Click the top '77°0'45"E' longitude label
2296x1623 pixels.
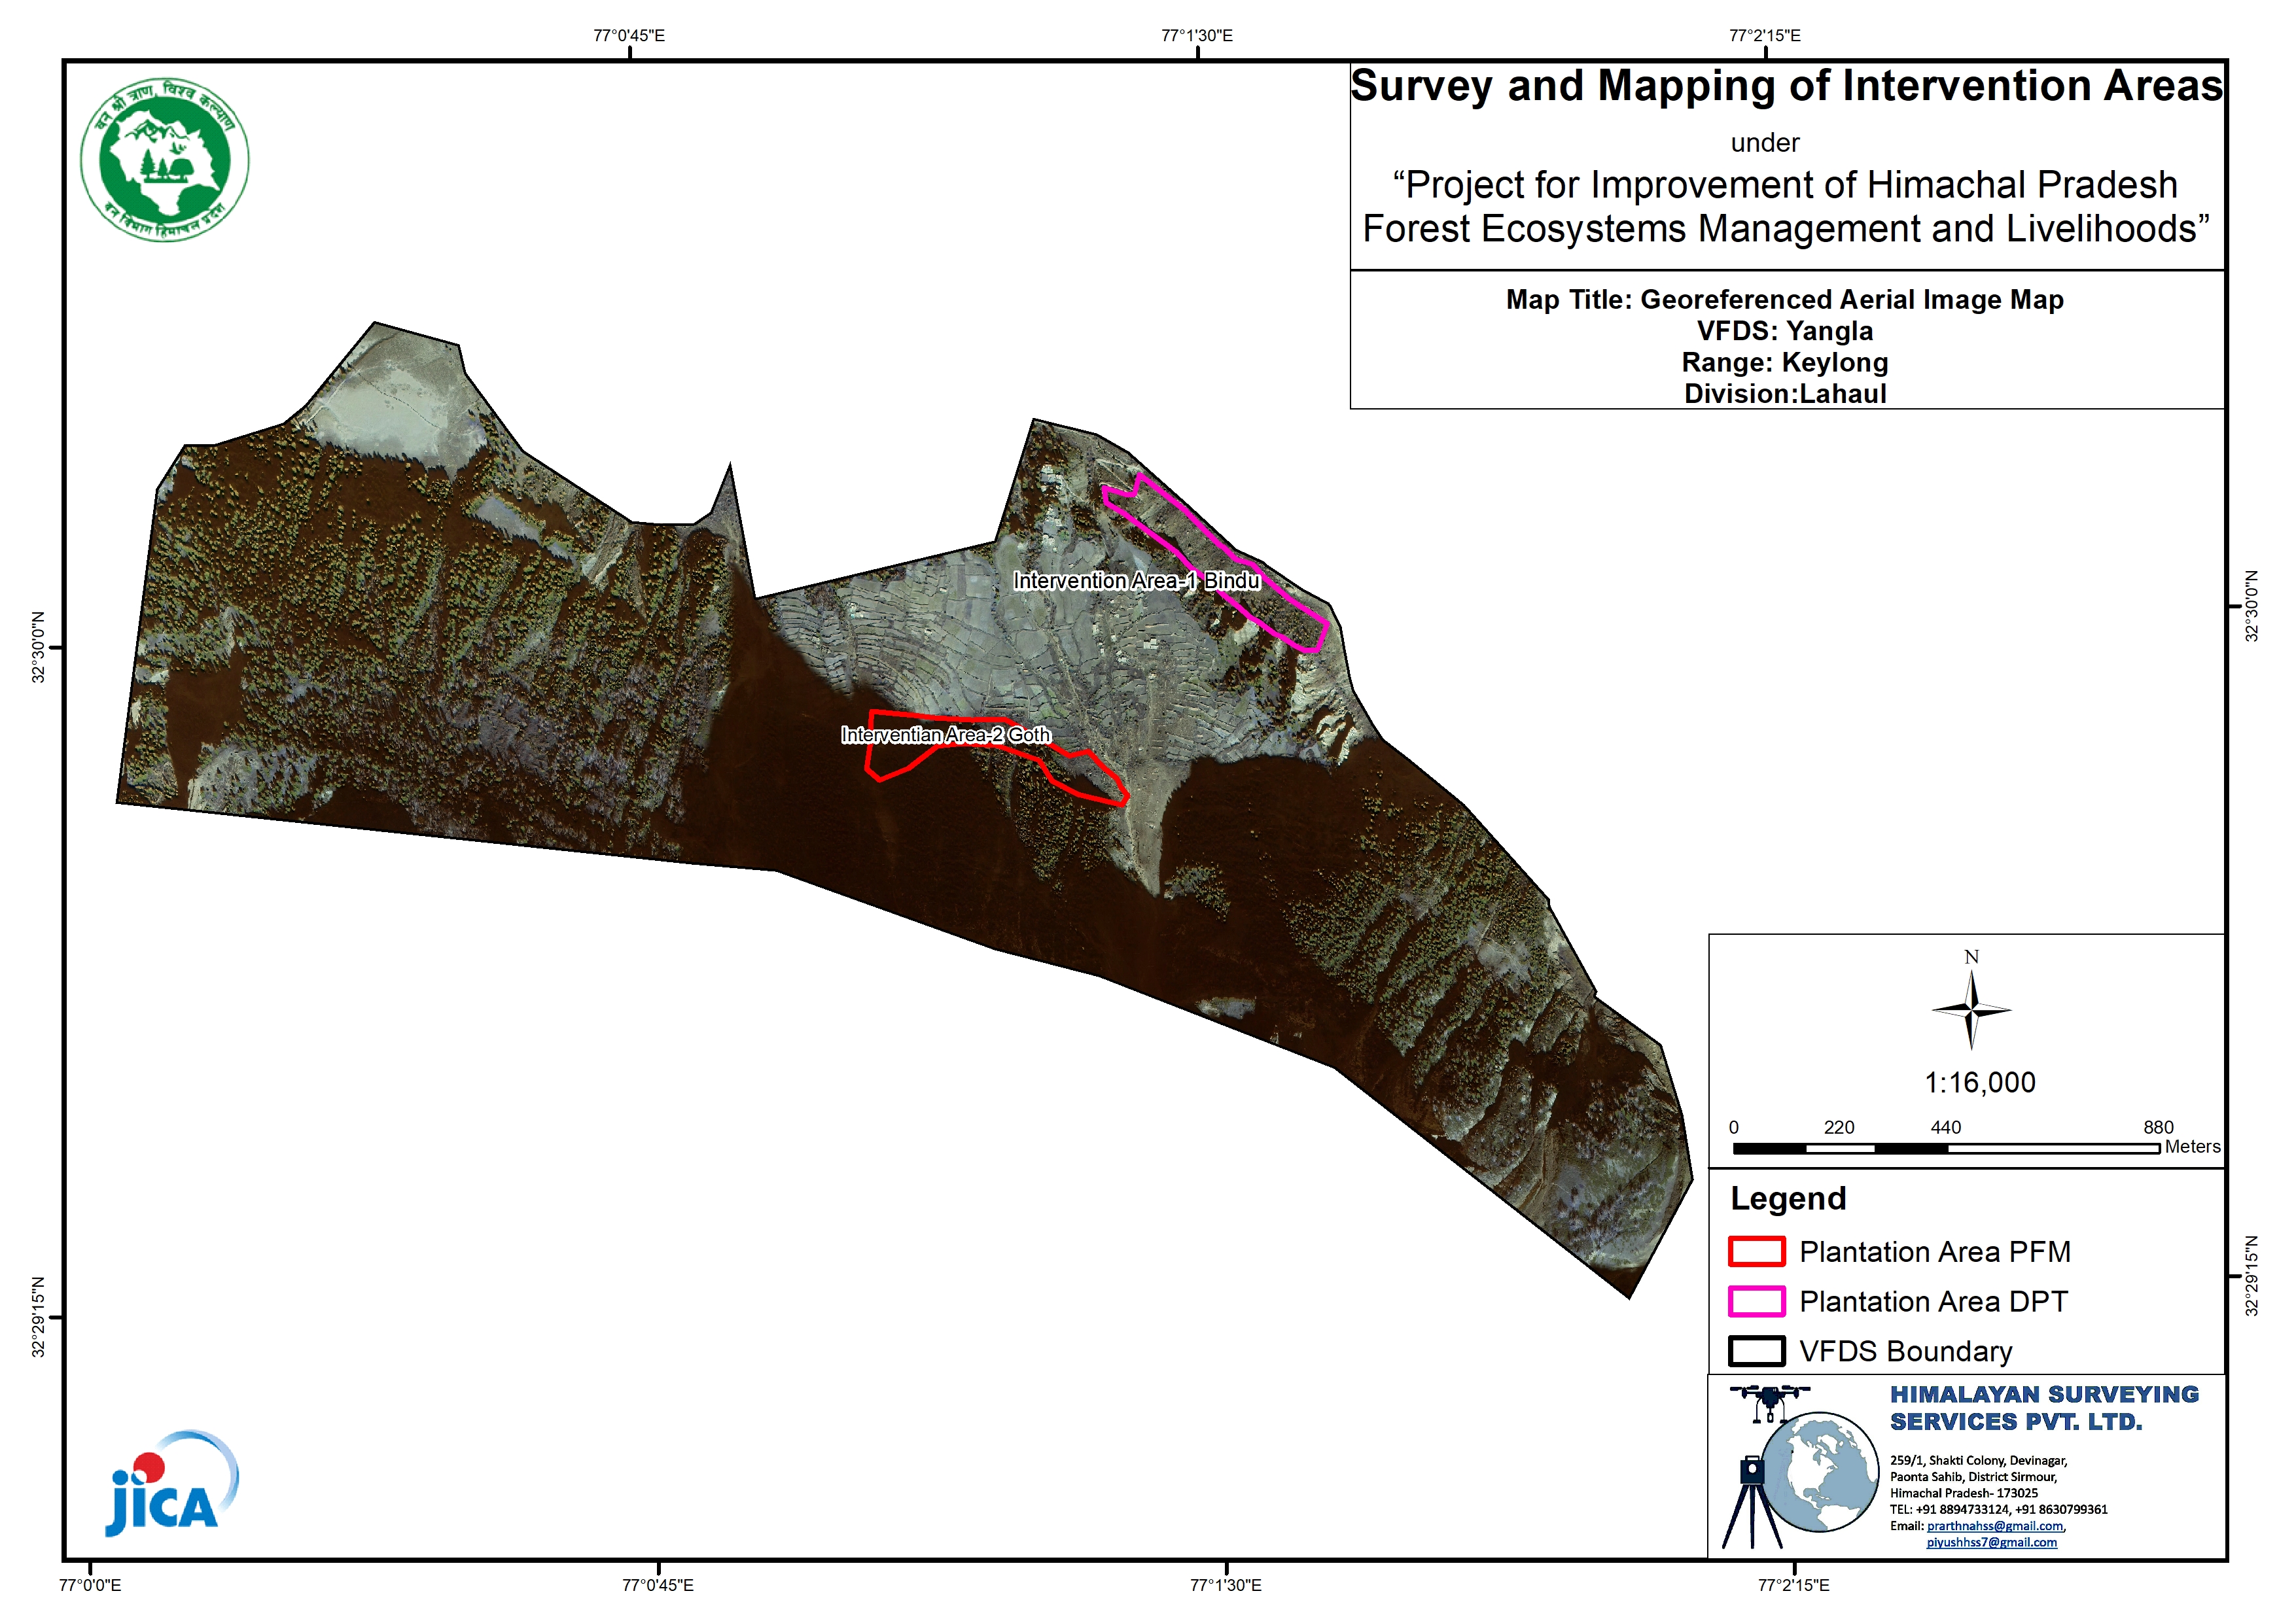click(629, 36)
